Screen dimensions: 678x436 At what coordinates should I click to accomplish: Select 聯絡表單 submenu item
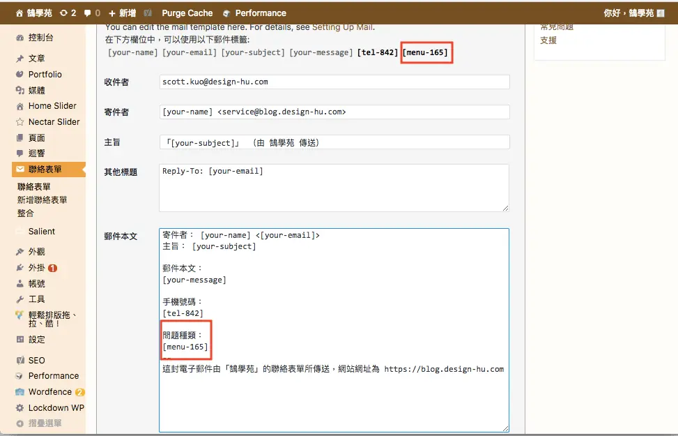coord(33,187)
